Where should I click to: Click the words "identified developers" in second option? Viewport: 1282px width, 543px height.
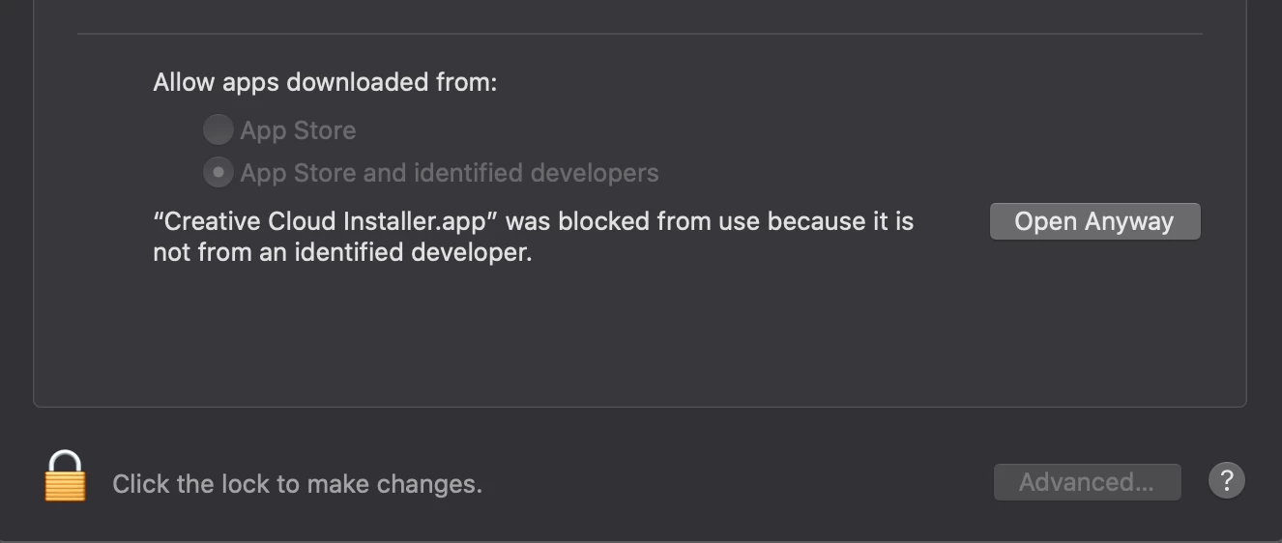(536, 173)
